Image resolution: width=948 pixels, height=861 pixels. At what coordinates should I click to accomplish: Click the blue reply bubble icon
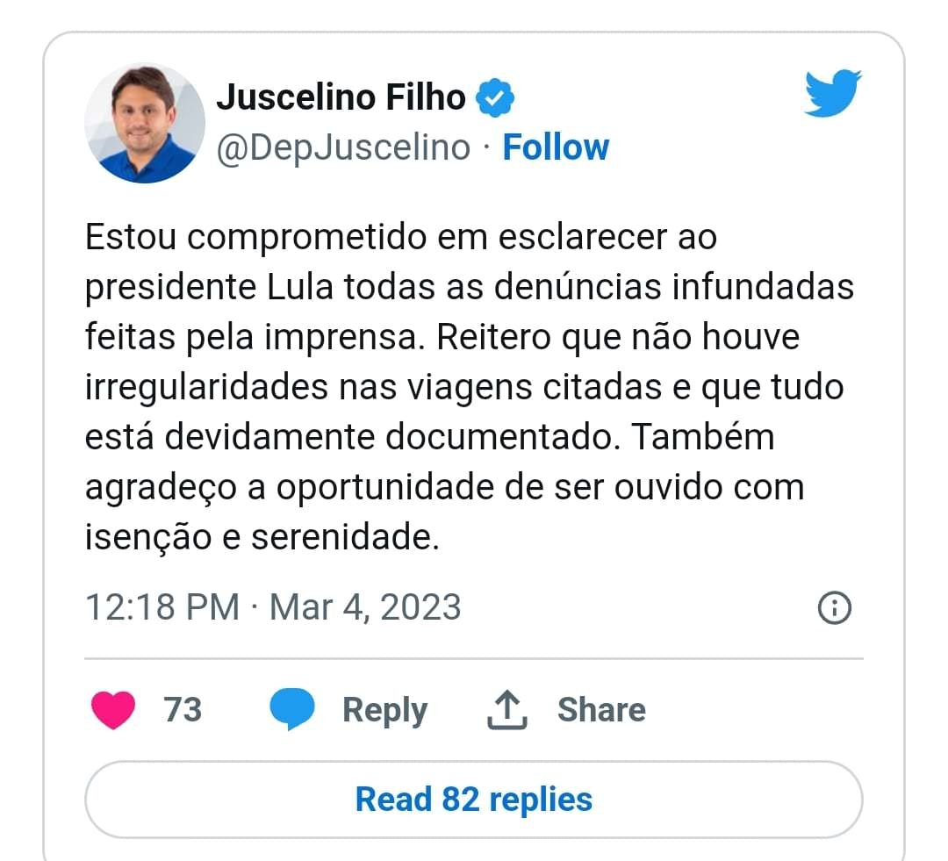coord(292,710)
